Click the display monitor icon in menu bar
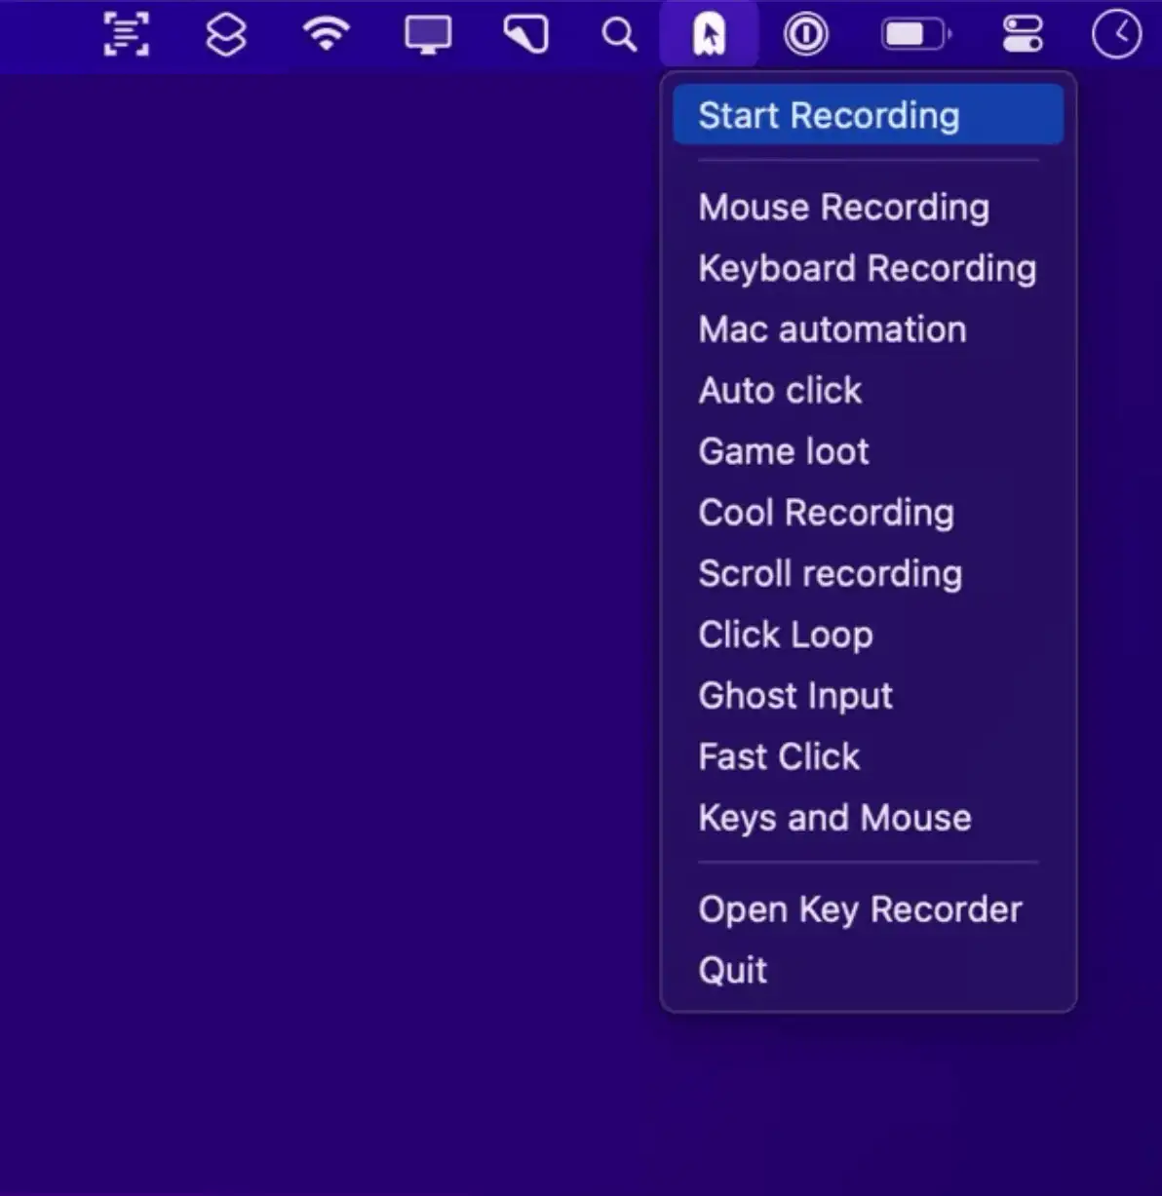 (x=428, y=35)
